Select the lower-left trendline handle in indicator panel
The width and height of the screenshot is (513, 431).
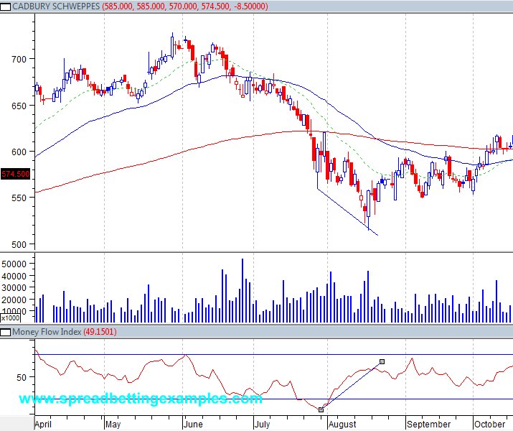[321, 409]
